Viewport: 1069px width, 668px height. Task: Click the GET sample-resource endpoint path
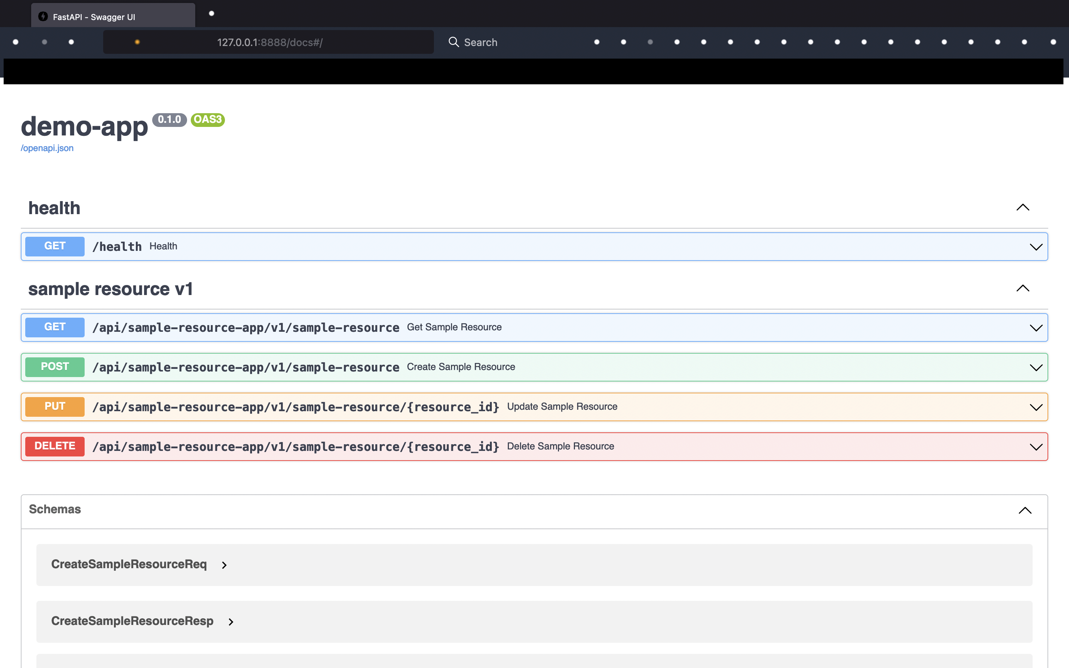tap(246, 328)
